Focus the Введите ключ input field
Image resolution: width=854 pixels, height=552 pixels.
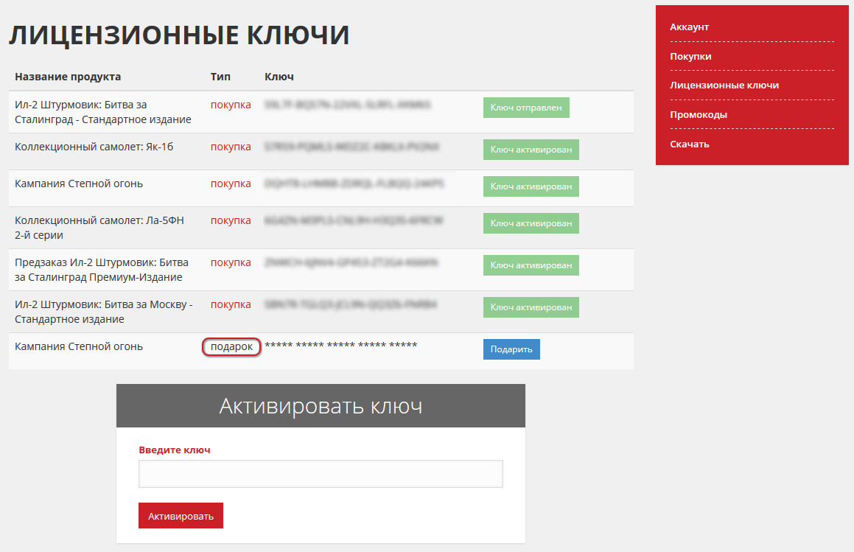[x=321, y=474]
